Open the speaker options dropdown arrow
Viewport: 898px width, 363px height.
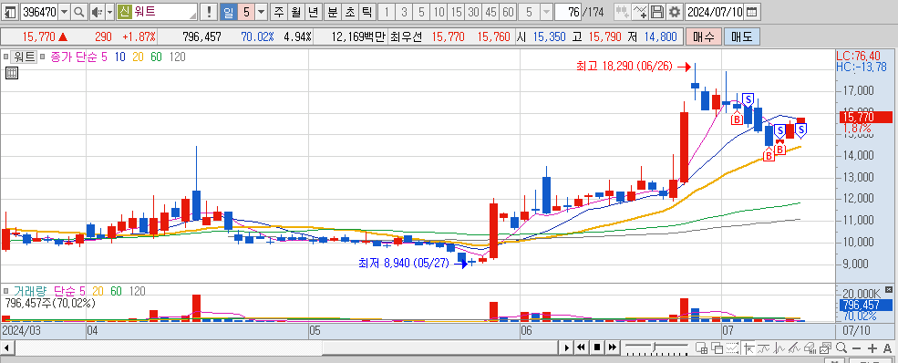(x=109, y=12)
